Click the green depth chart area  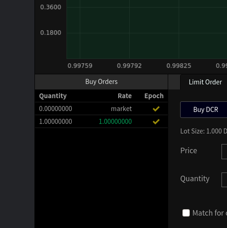coord(147,29)
